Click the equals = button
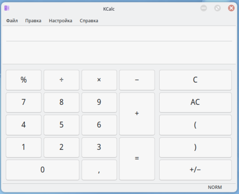Viewport: 239px width, 194px height. 137,159
